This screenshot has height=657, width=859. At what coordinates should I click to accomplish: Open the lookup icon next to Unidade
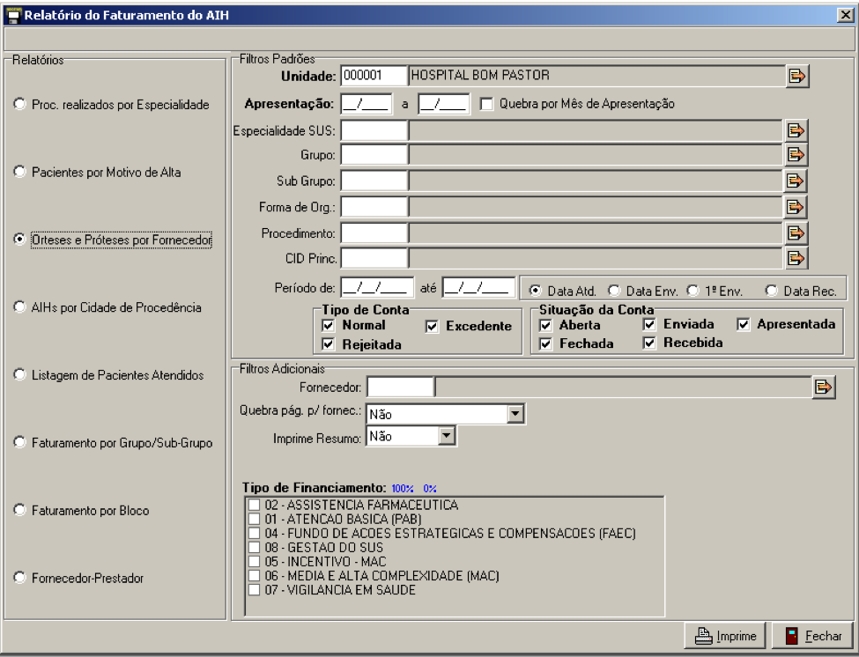pos(796,77)
